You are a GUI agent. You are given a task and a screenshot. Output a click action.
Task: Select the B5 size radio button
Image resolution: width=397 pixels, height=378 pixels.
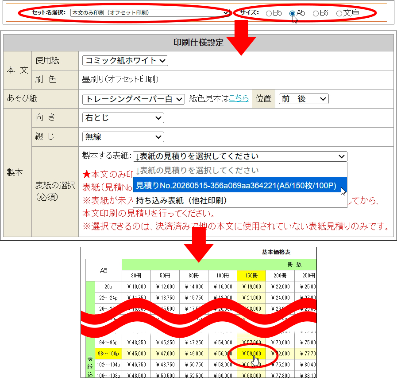(x=269, y=13)
